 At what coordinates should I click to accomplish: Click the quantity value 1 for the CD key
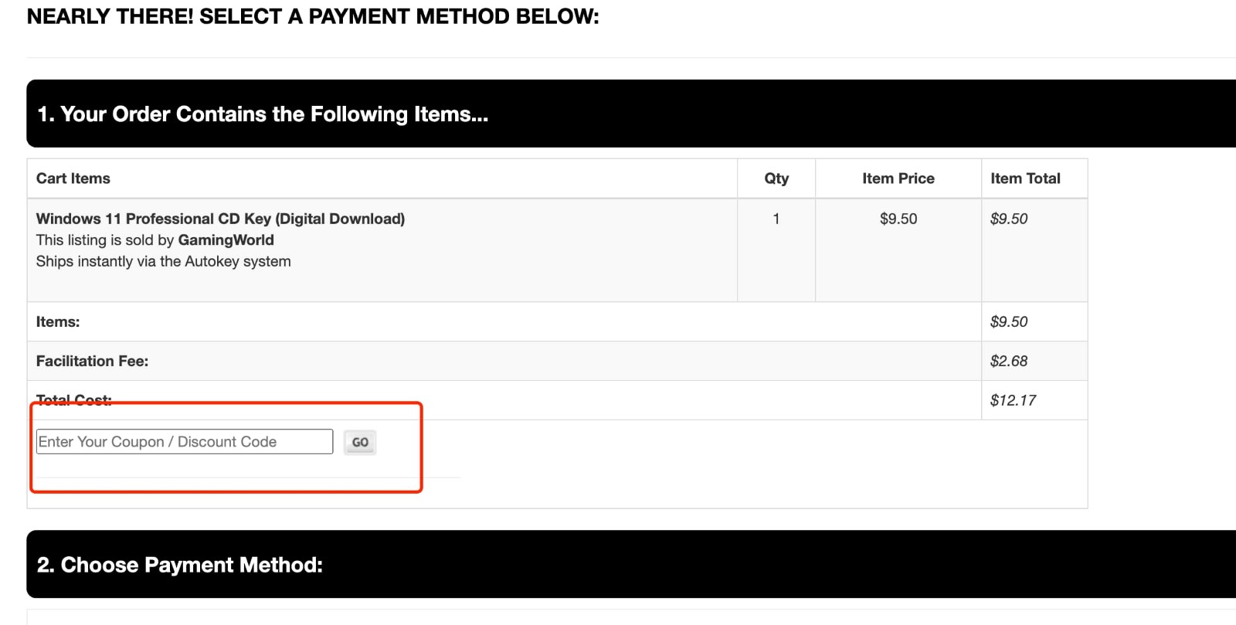[x=776, y=219]
